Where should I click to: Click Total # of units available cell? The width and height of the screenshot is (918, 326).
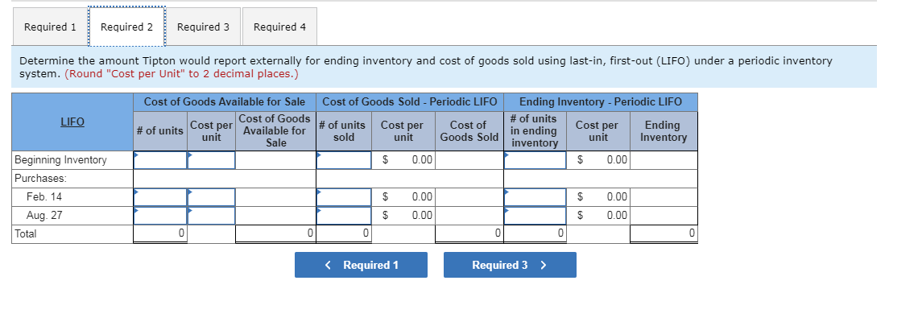160,233
